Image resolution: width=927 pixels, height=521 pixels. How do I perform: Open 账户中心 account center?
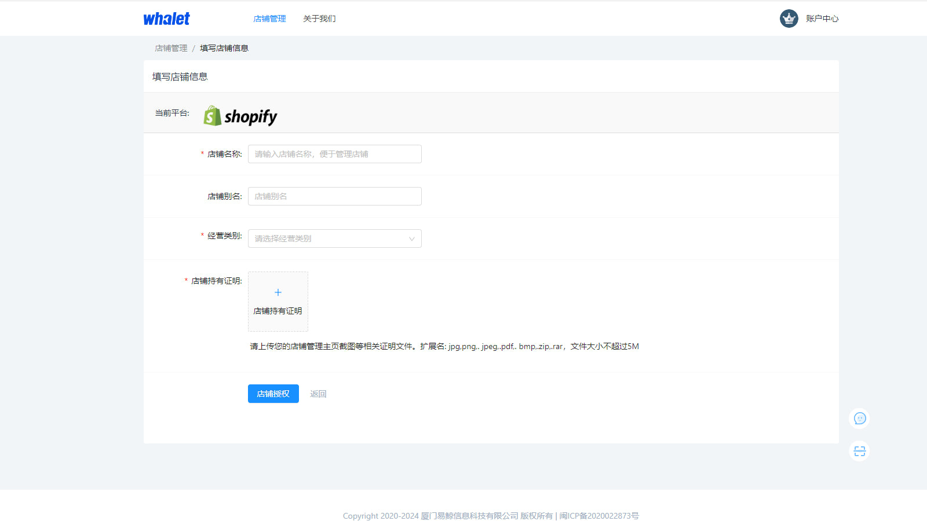click(822, 19)
